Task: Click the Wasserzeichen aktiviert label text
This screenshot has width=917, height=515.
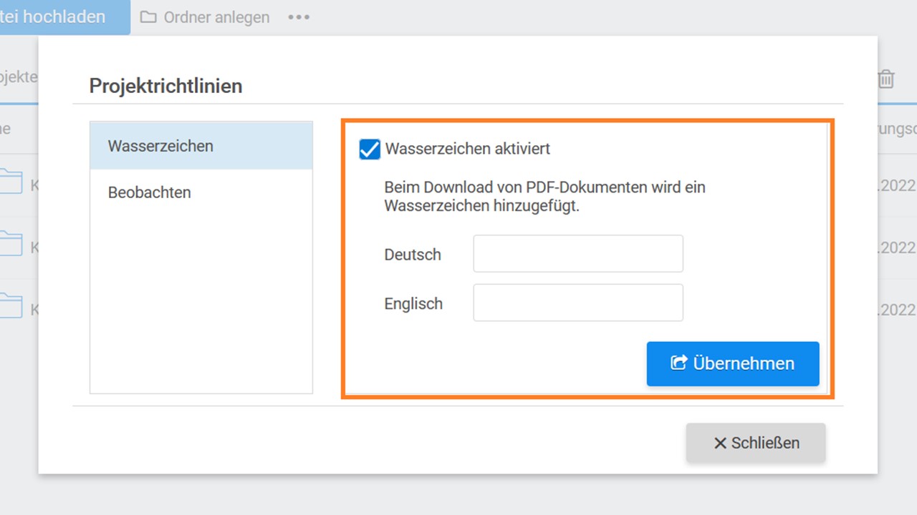Action: click(468, 149)
